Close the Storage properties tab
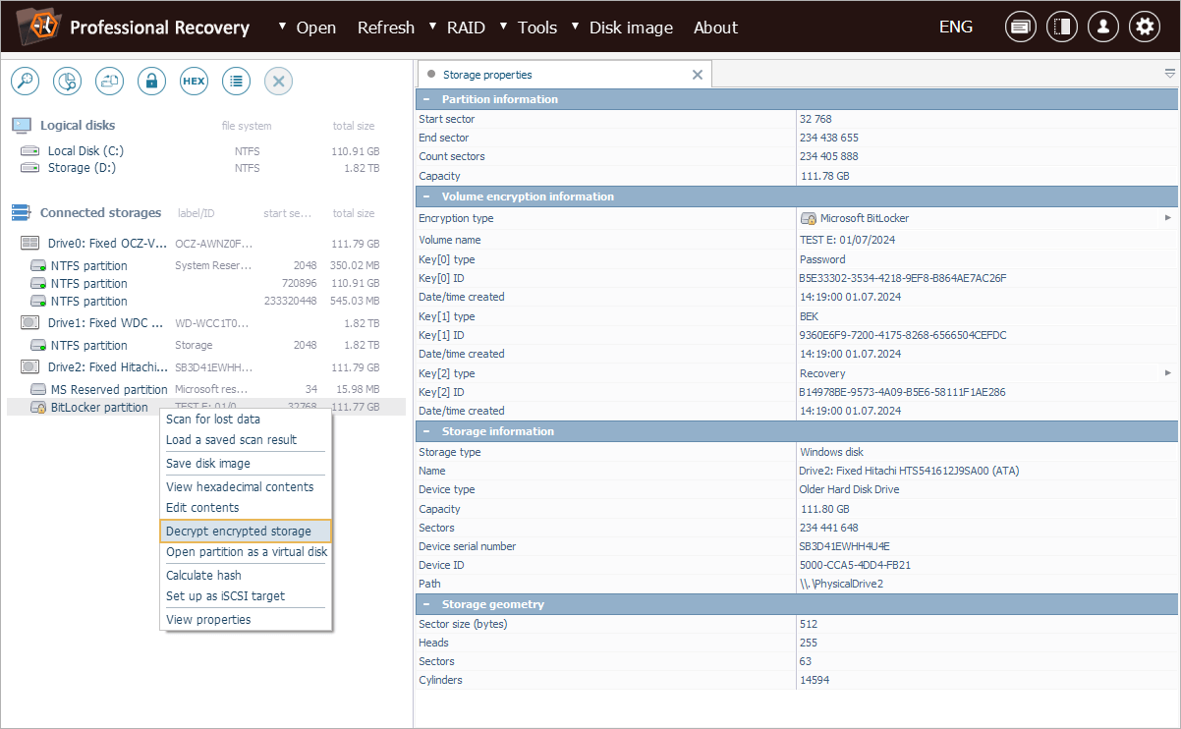This screenshot has width=1181, height=729. click(698, 75)
